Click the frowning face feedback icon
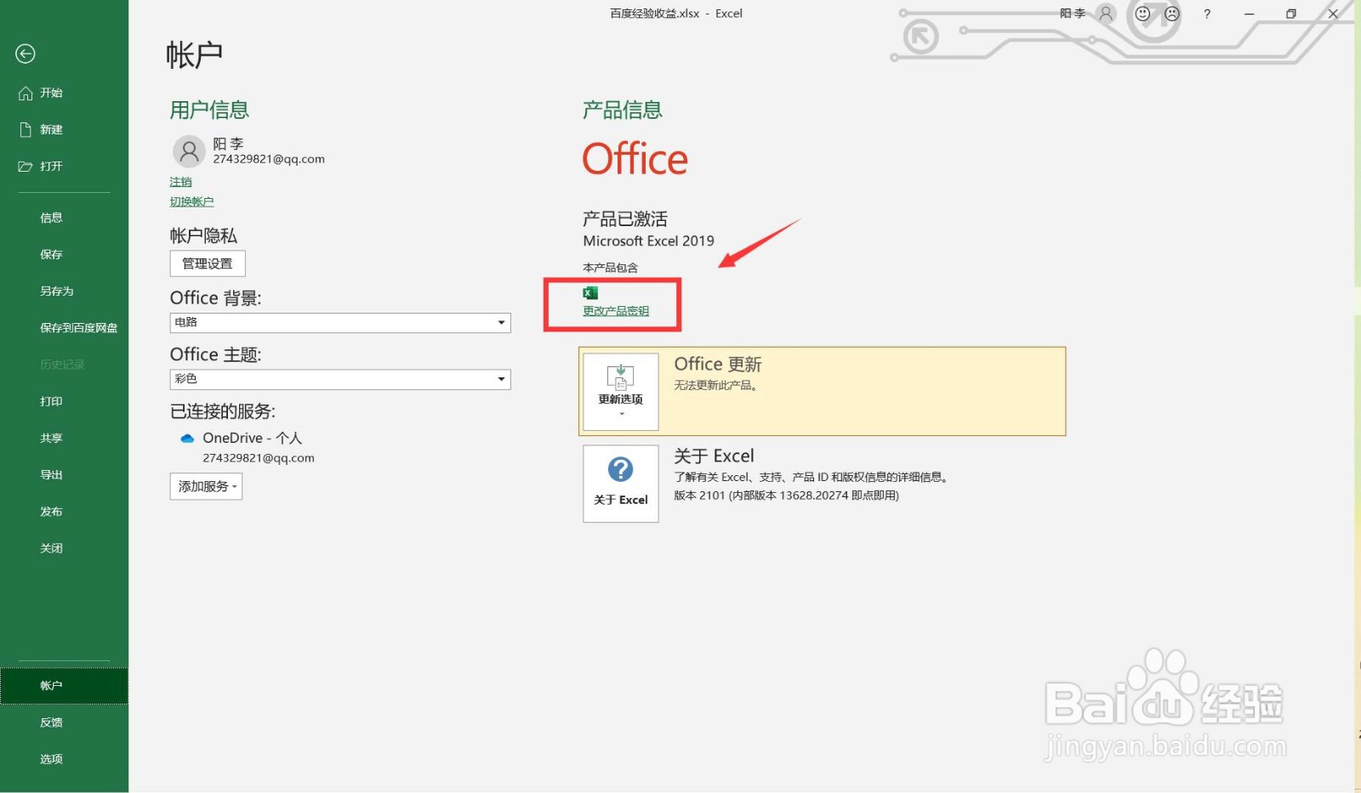This screenshot has width=1361, height=793. (1172, 14)
